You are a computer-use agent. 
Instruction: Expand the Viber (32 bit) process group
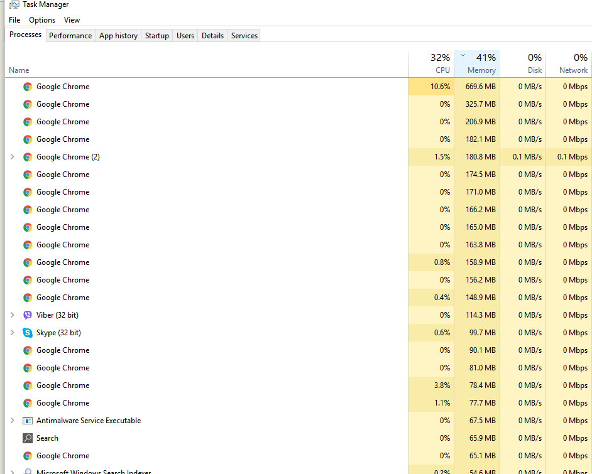click(x=12, y=315)
